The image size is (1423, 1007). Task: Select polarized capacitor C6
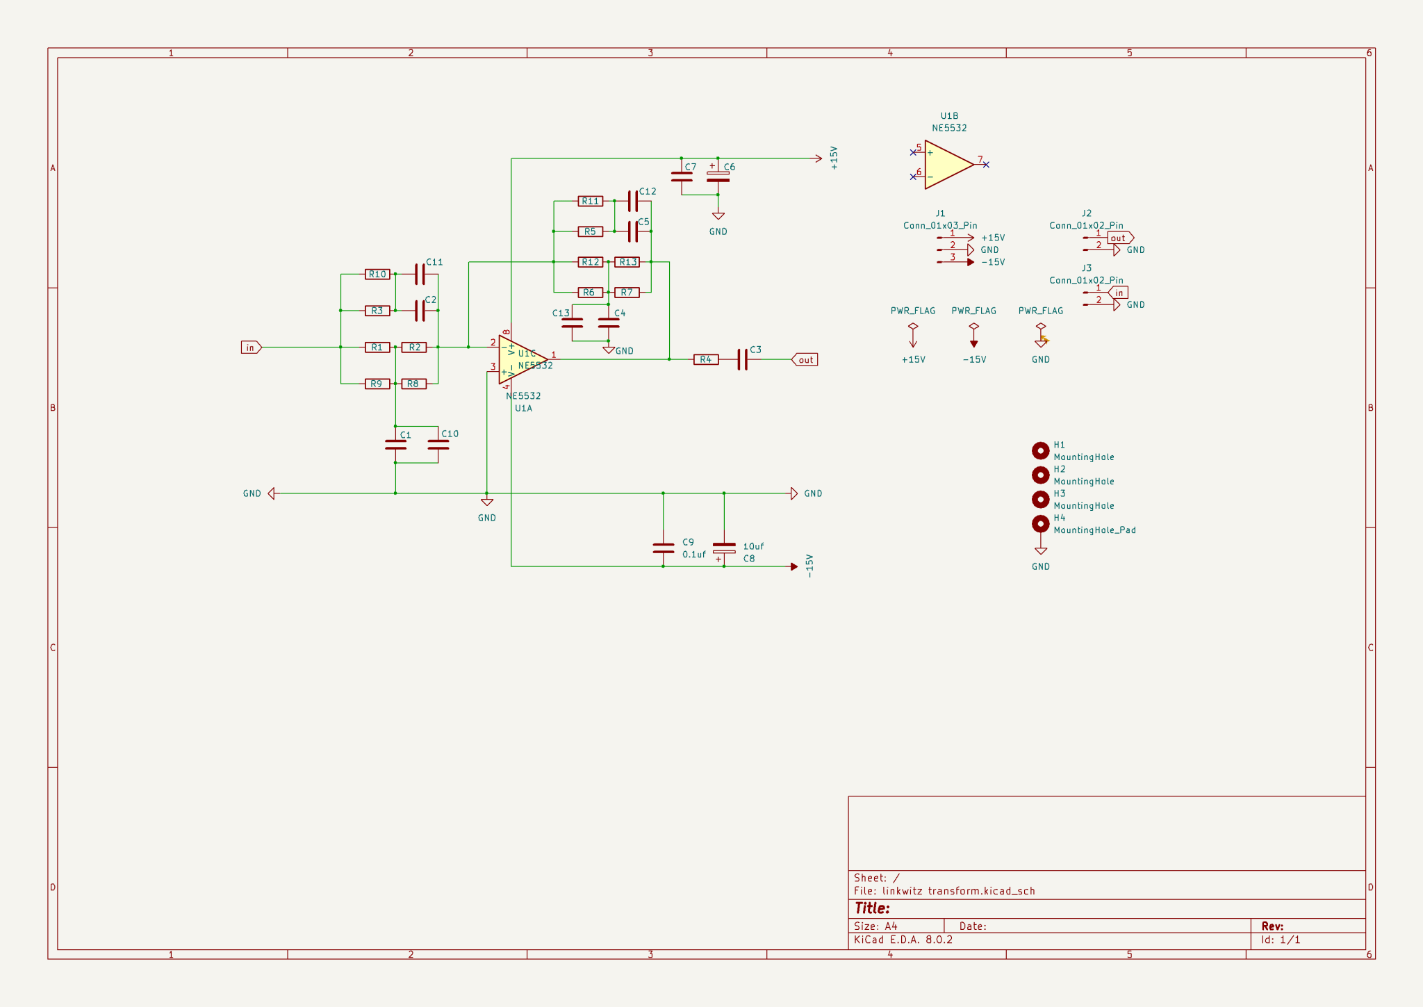[x=718, y=177]
